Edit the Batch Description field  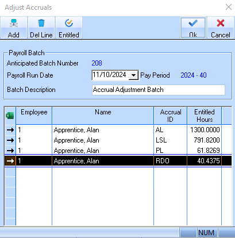pyautogui.click(x=159, y=90)
